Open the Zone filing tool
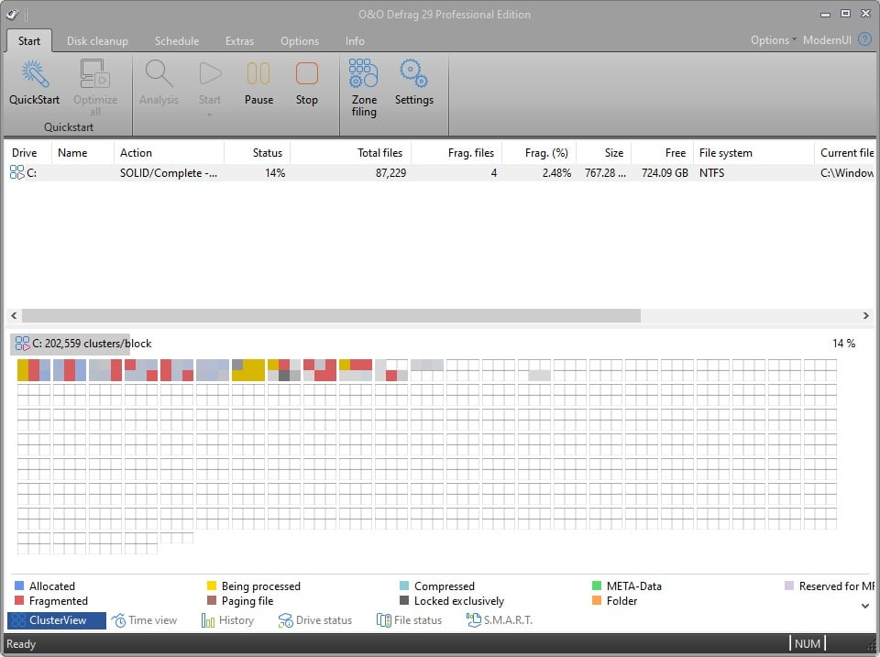 coord(363,81)
